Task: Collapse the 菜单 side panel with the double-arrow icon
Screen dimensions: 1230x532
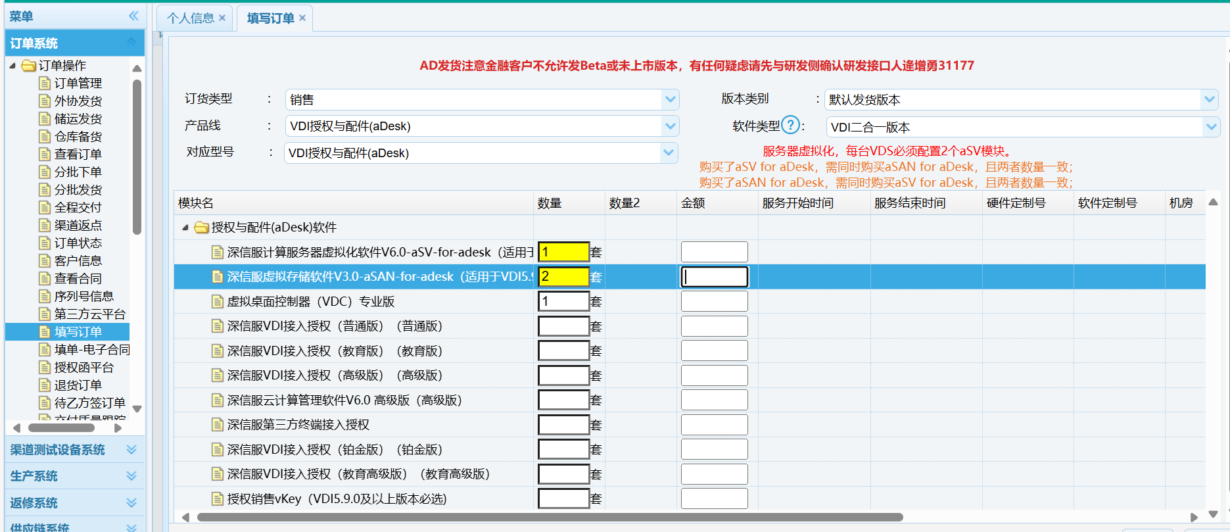Action: (x=133, y=16)
